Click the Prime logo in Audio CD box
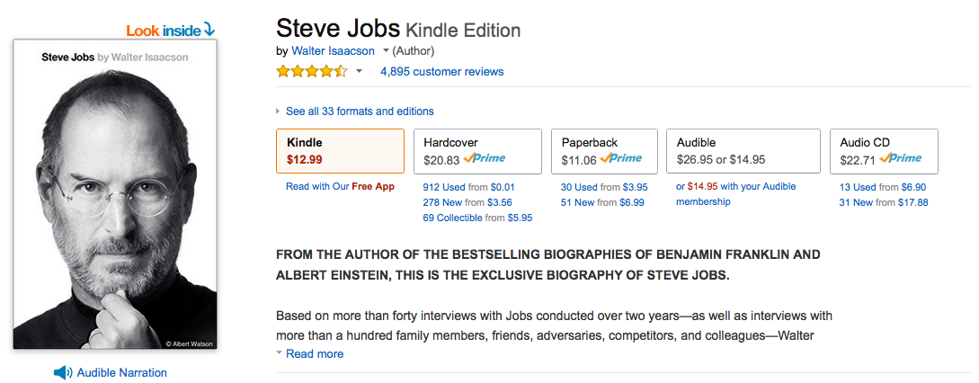Viewport: 979px width, 383px height. (x=902, y=159)
